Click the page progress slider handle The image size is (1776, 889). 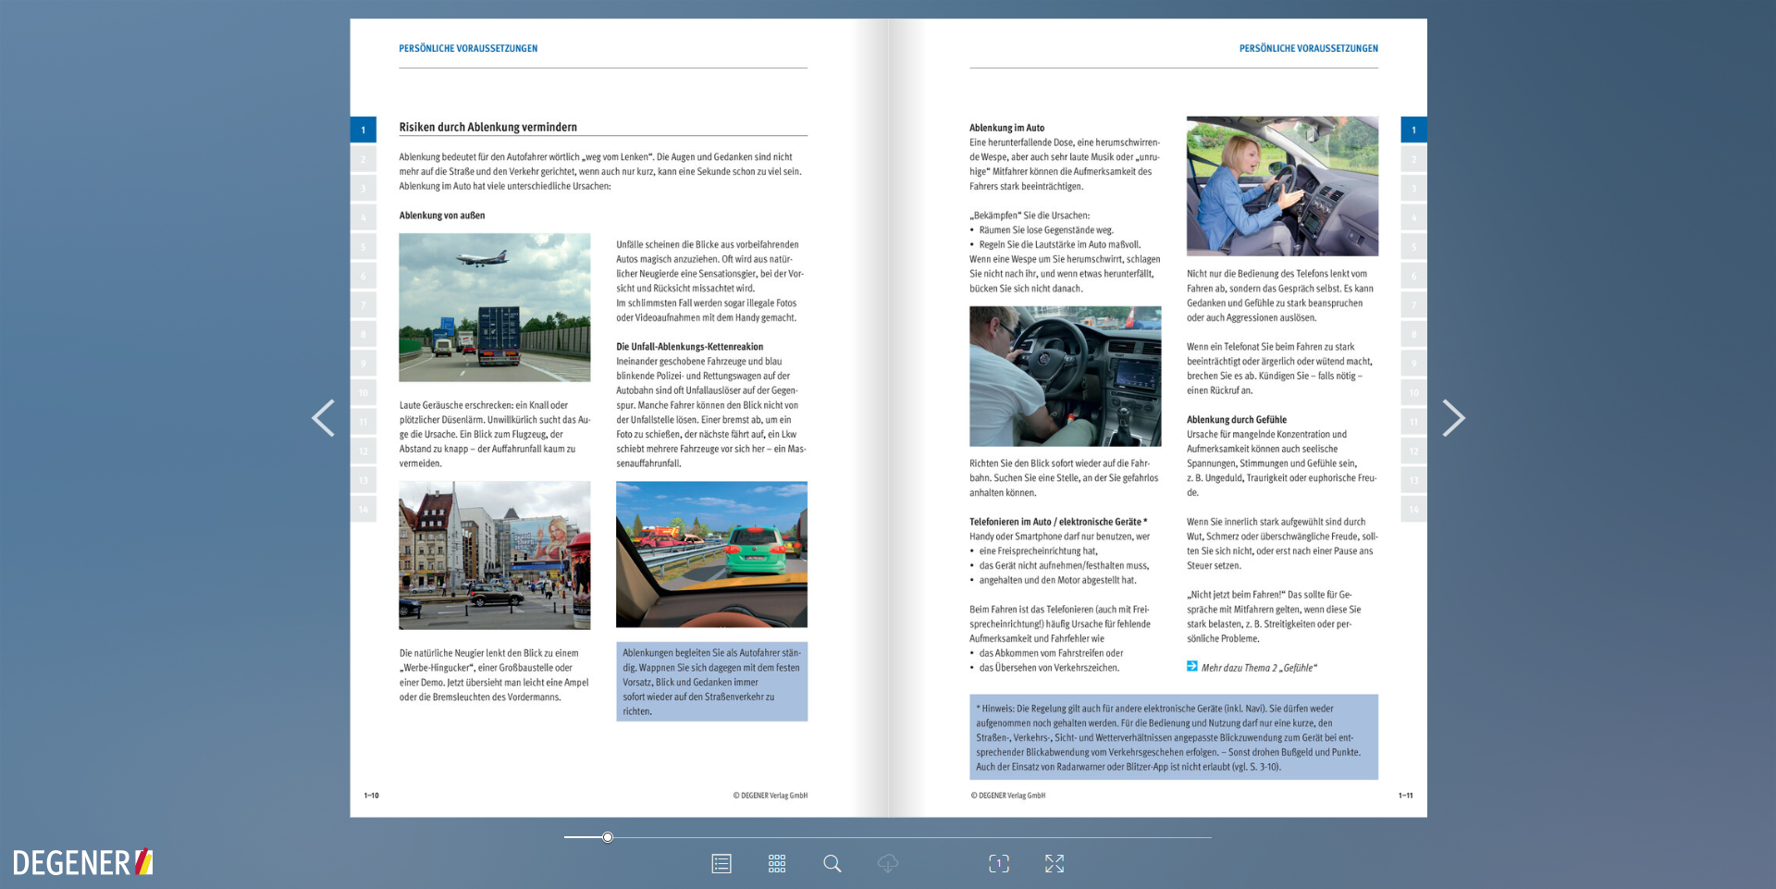tap(608, 837)
